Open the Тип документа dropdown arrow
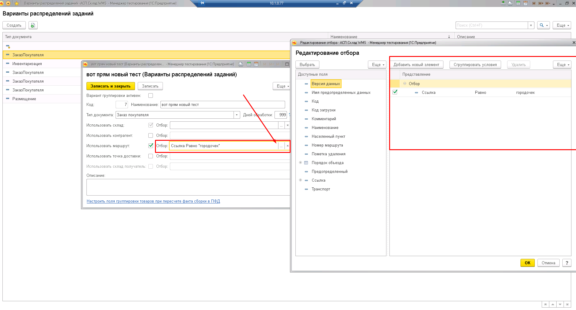 [237, 115]
